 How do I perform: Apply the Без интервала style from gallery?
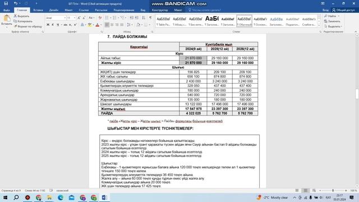coord(196,21)
